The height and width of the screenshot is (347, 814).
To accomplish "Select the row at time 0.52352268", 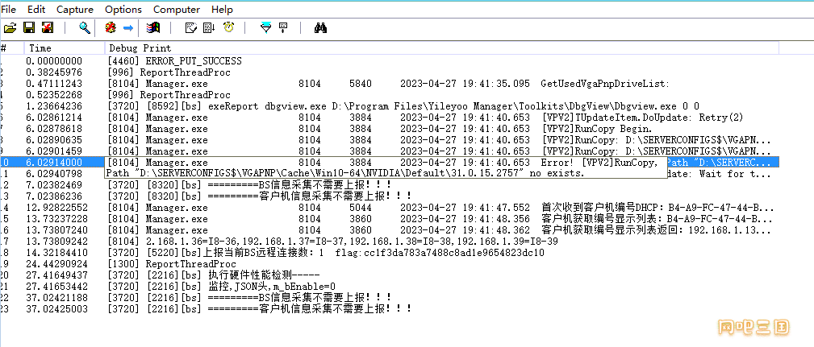I will (x=390, y=95).
